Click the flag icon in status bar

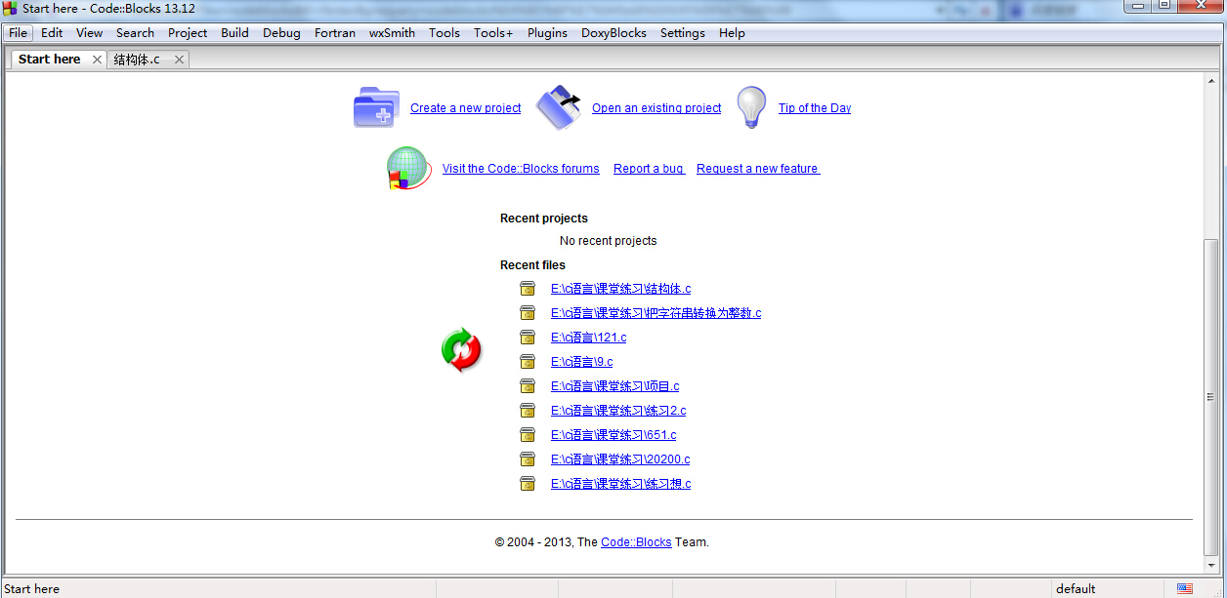1185,588
